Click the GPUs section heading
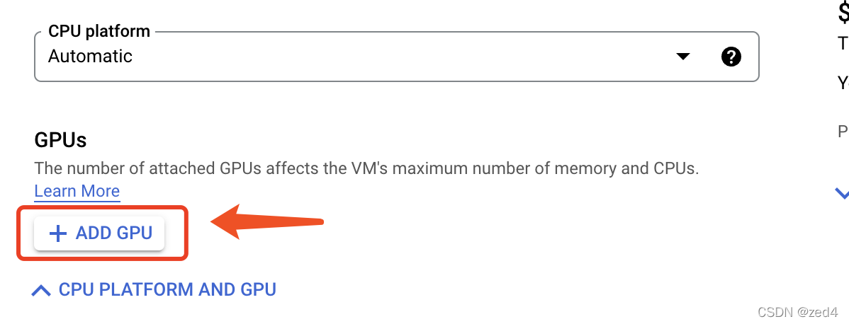Viewport: 849px width, 324px height. (60, 140)
